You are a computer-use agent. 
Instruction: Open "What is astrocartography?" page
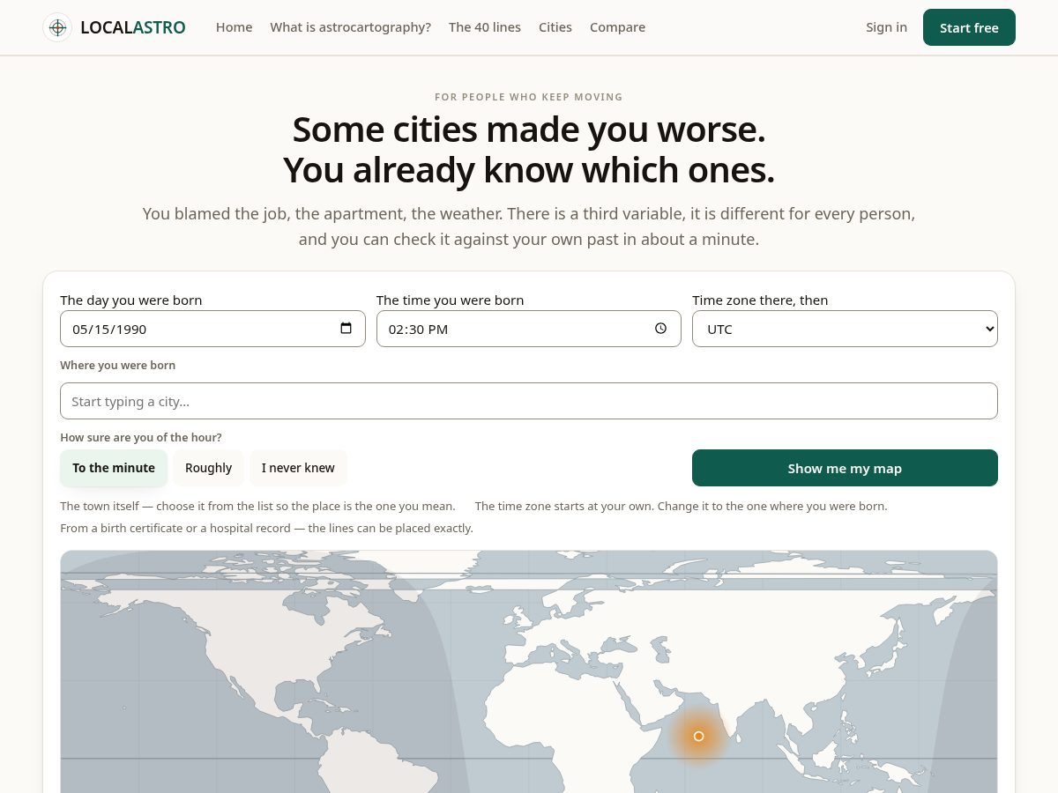(x=351, y=27)
